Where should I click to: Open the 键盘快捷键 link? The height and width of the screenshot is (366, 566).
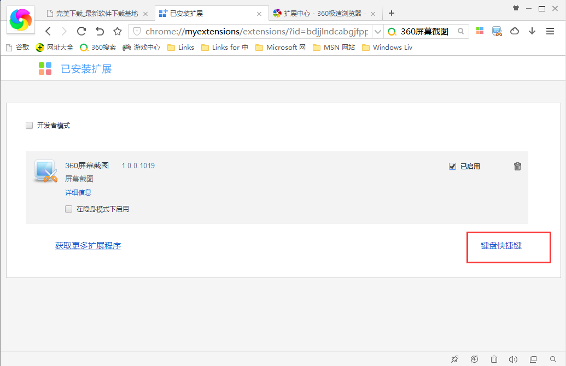click(501, 246)
